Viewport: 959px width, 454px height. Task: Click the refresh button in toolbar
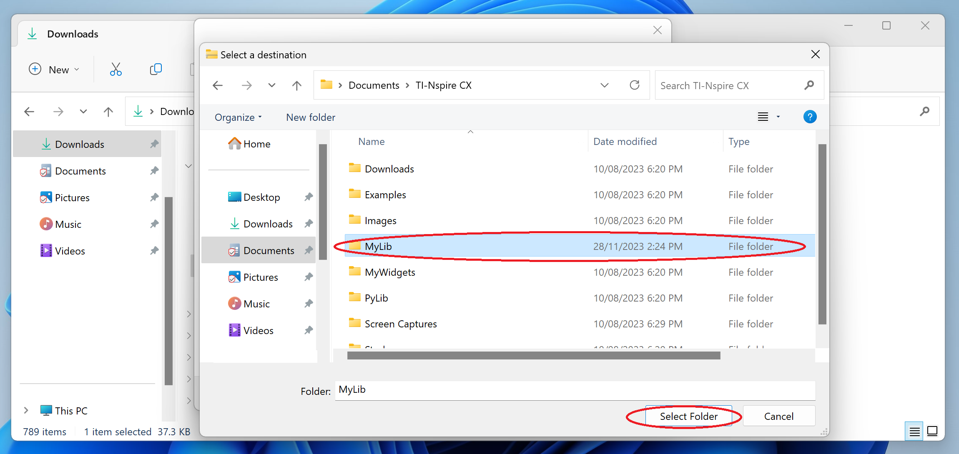point(635,85)
